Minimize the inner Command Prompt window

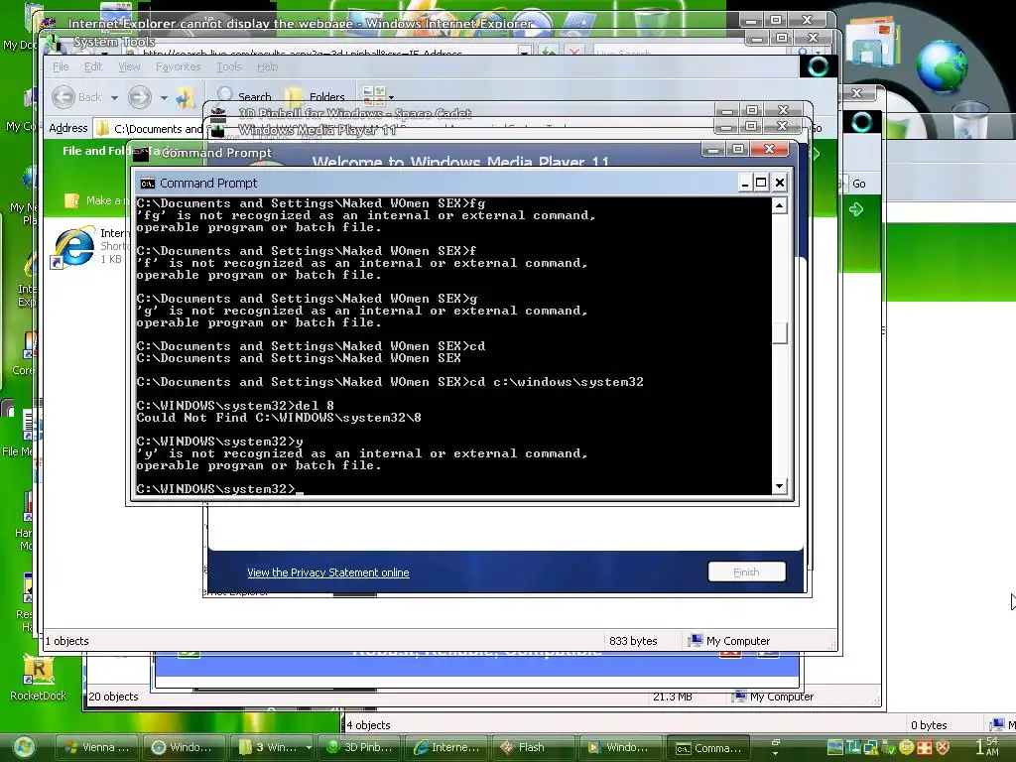tap(745, 183)
